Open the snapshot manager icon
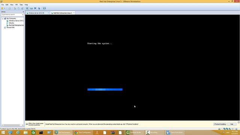Viewport: 240px width, 135px height. [22, 8]
